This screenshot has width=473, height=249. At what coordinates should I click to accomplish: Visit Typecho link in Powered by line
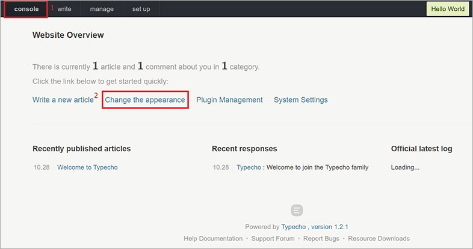pyautogui.click(x=294, y=227)
